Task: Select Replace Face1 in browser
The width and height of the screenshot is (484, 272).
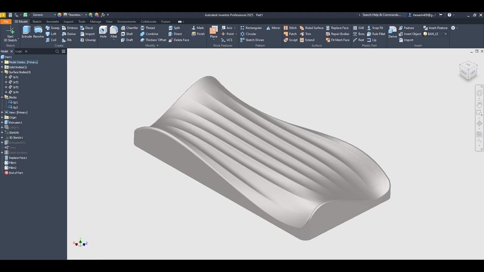Action: tap(15, 158)
